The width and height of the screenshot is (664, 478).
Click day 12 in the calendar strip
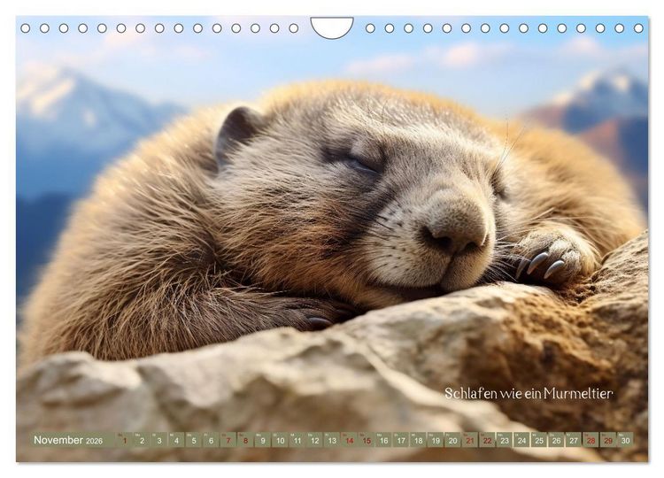pos(314,440)
